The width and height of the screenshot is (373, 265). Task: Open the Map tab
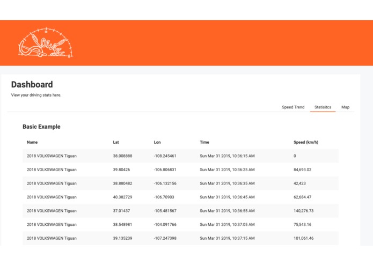(x=345, y=107)
